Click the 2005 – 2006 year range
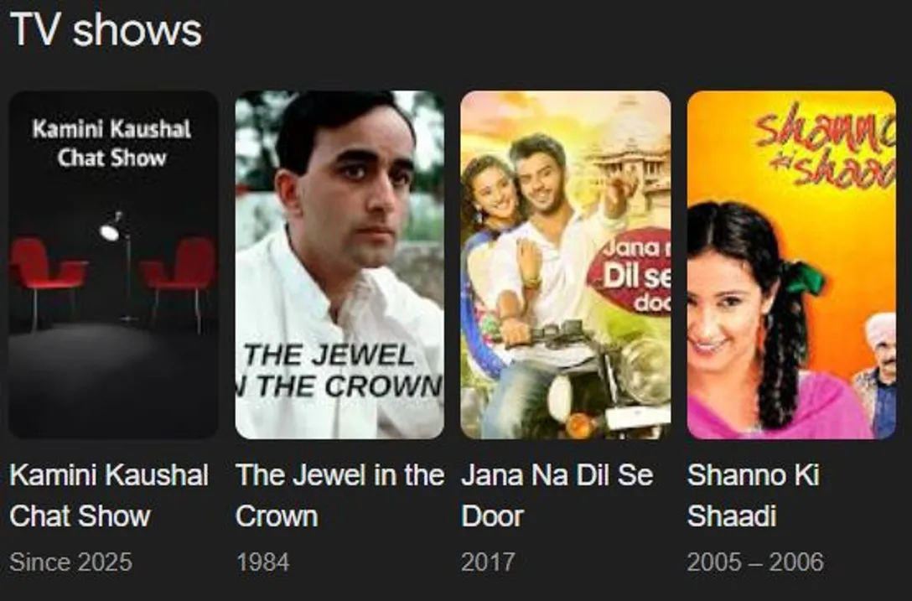The image size is (912, 601). coord(755,562)
